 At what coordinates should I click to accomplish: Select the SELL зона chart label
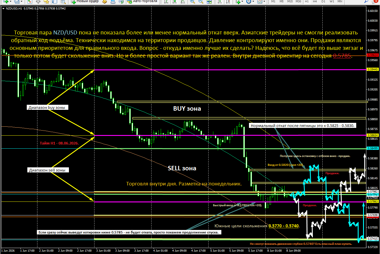182,168
